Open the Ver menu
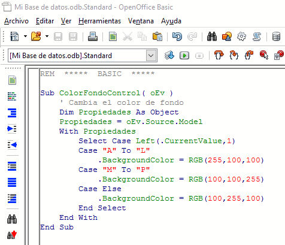 click(x=66, y=21)
